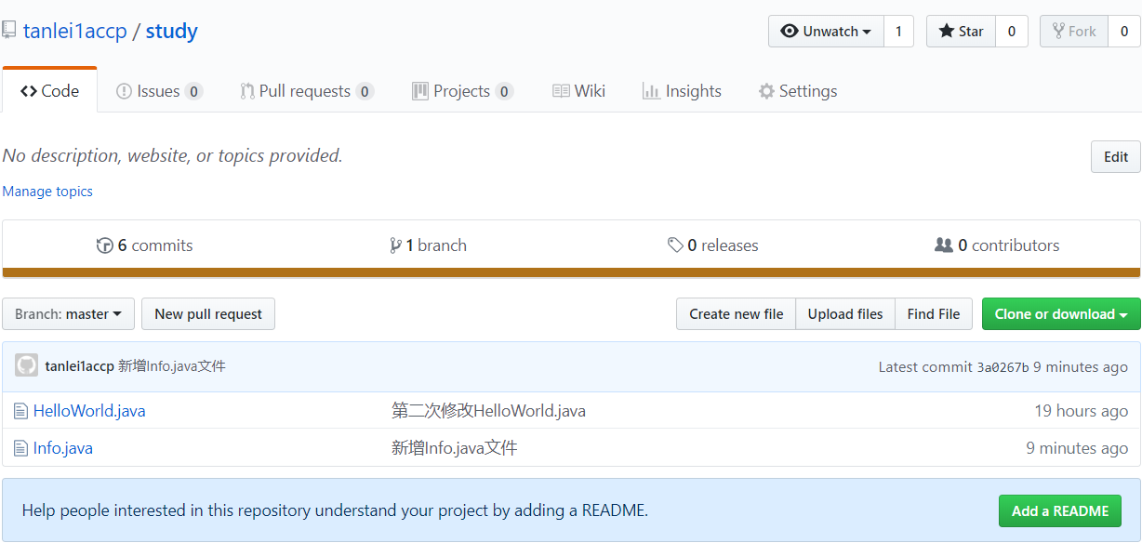Expand the Unwatch dropdown button

point(826,32)
